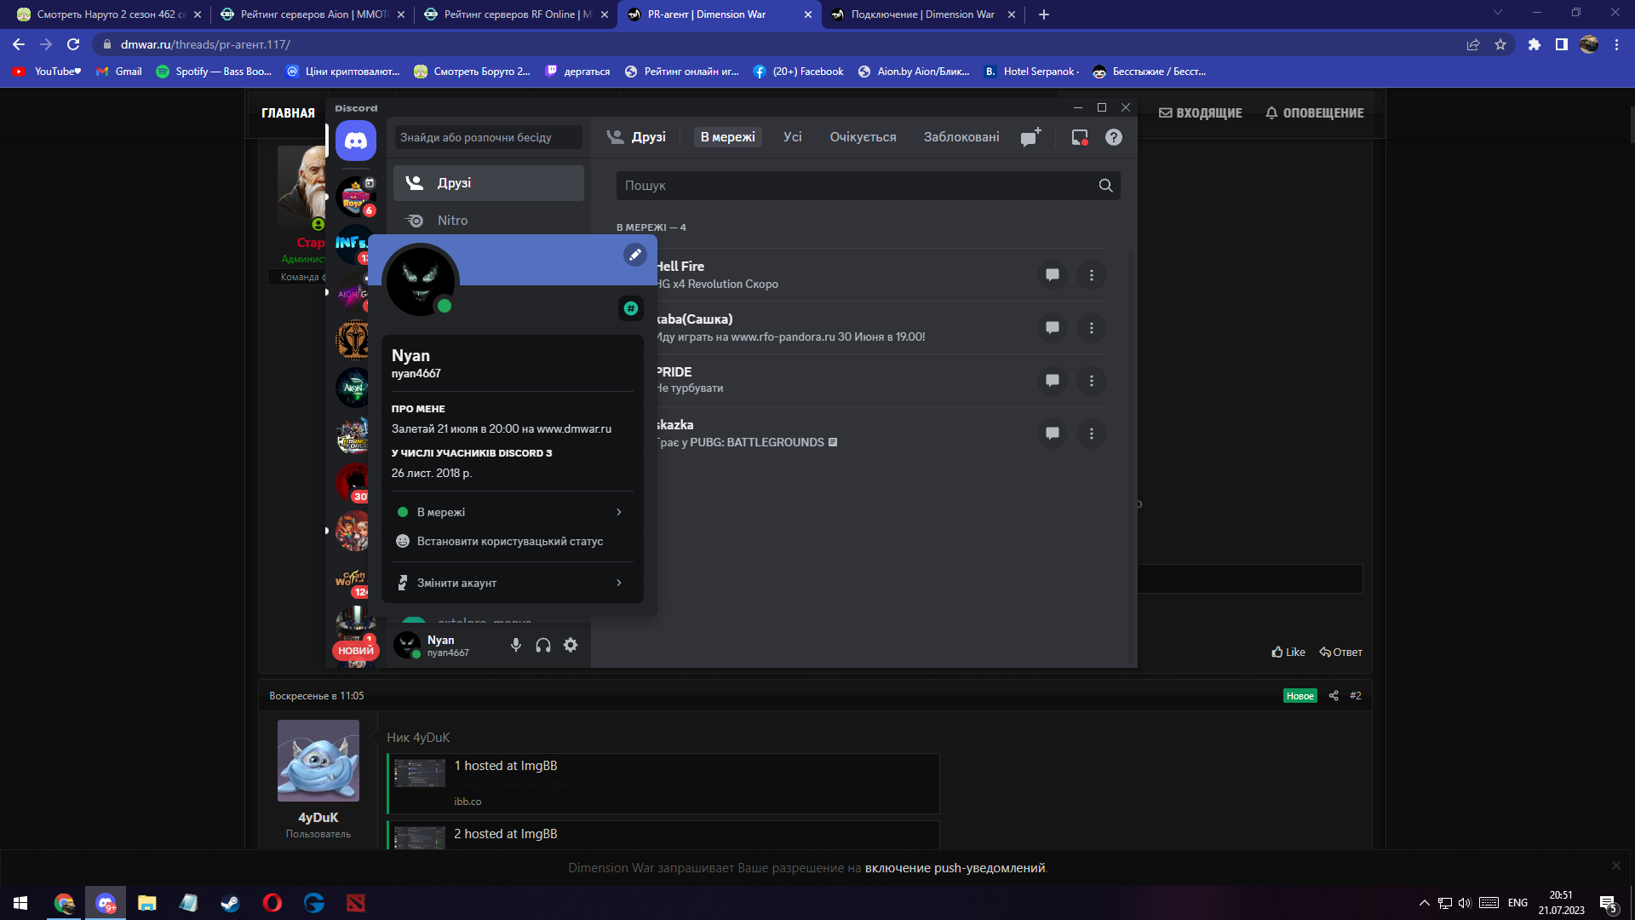Toggle headphones deafen in the user panel
This screenshot has height=920, width=1635.
click(543, 645)
